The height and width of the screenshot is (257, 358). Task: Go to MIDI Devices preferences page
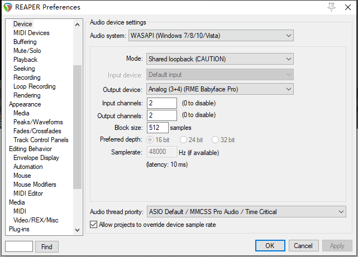click(x=31, y=33)
